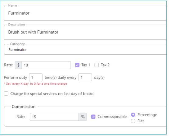Click the percent sign suffix in Commission
The width and height of the screenshot is (169, 136).
[83, 117]
